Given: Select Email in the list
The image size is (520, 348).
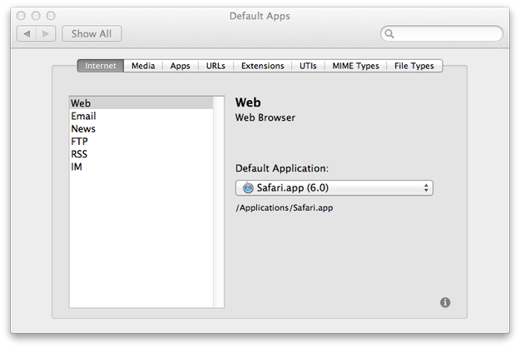Looking at the screenshot, I should coord(141,116).
